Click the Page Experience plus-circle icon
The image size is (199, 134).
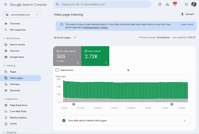coord(6,105)
